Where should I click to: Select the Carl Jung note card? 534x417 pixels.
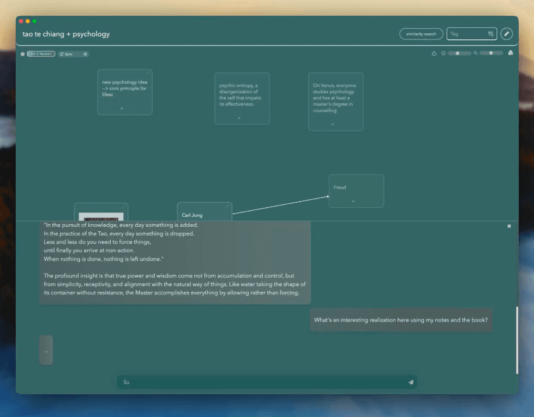205,211
